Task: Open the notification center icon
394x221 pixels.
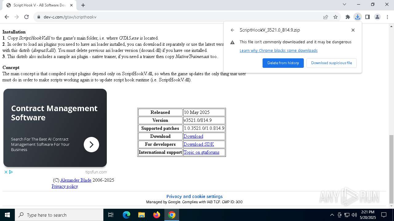Action: pos(384,215)
